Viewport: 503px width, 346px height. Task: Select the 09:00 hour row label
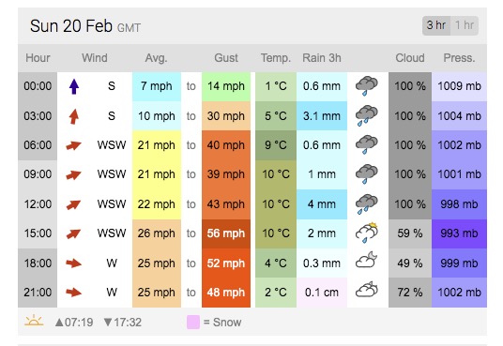pos(38,174)
